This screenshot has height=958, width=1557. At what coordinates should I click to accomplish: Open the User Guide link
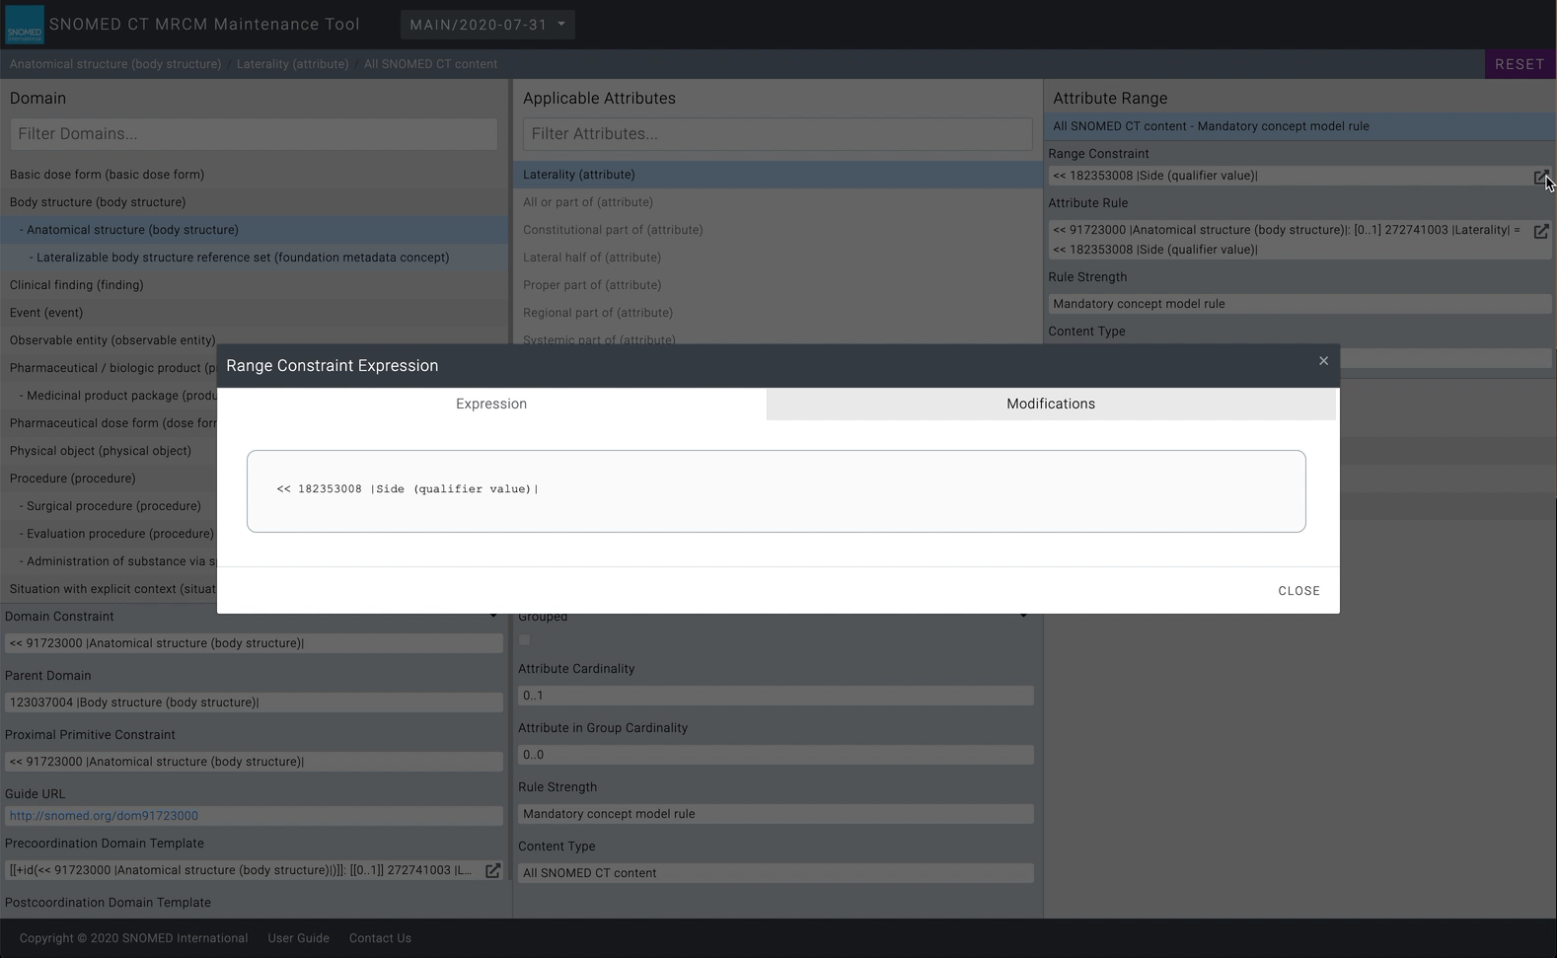point(298,938)
